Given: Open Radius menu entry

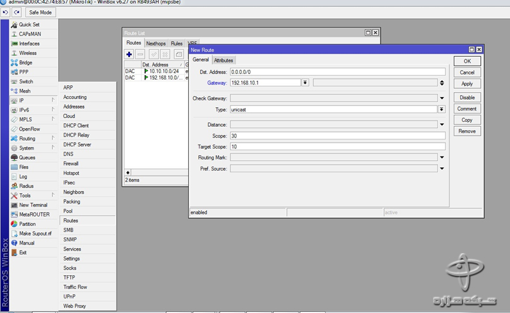Looking at the screenshot, I should point(34,186).
